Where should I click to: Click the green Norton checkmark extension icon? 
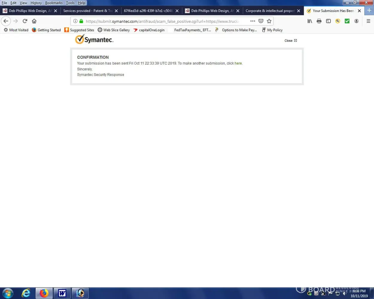click(347, 21)
